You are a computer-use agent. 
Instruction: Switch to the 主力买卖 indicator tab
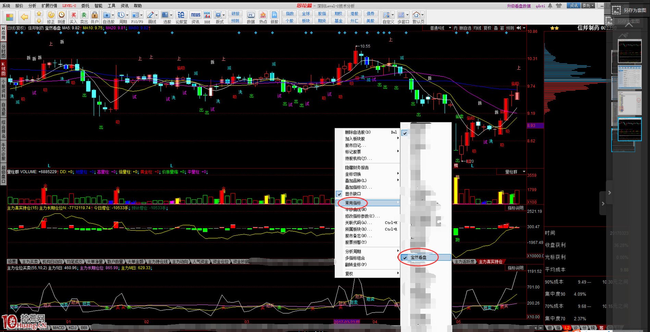[30, 261]
